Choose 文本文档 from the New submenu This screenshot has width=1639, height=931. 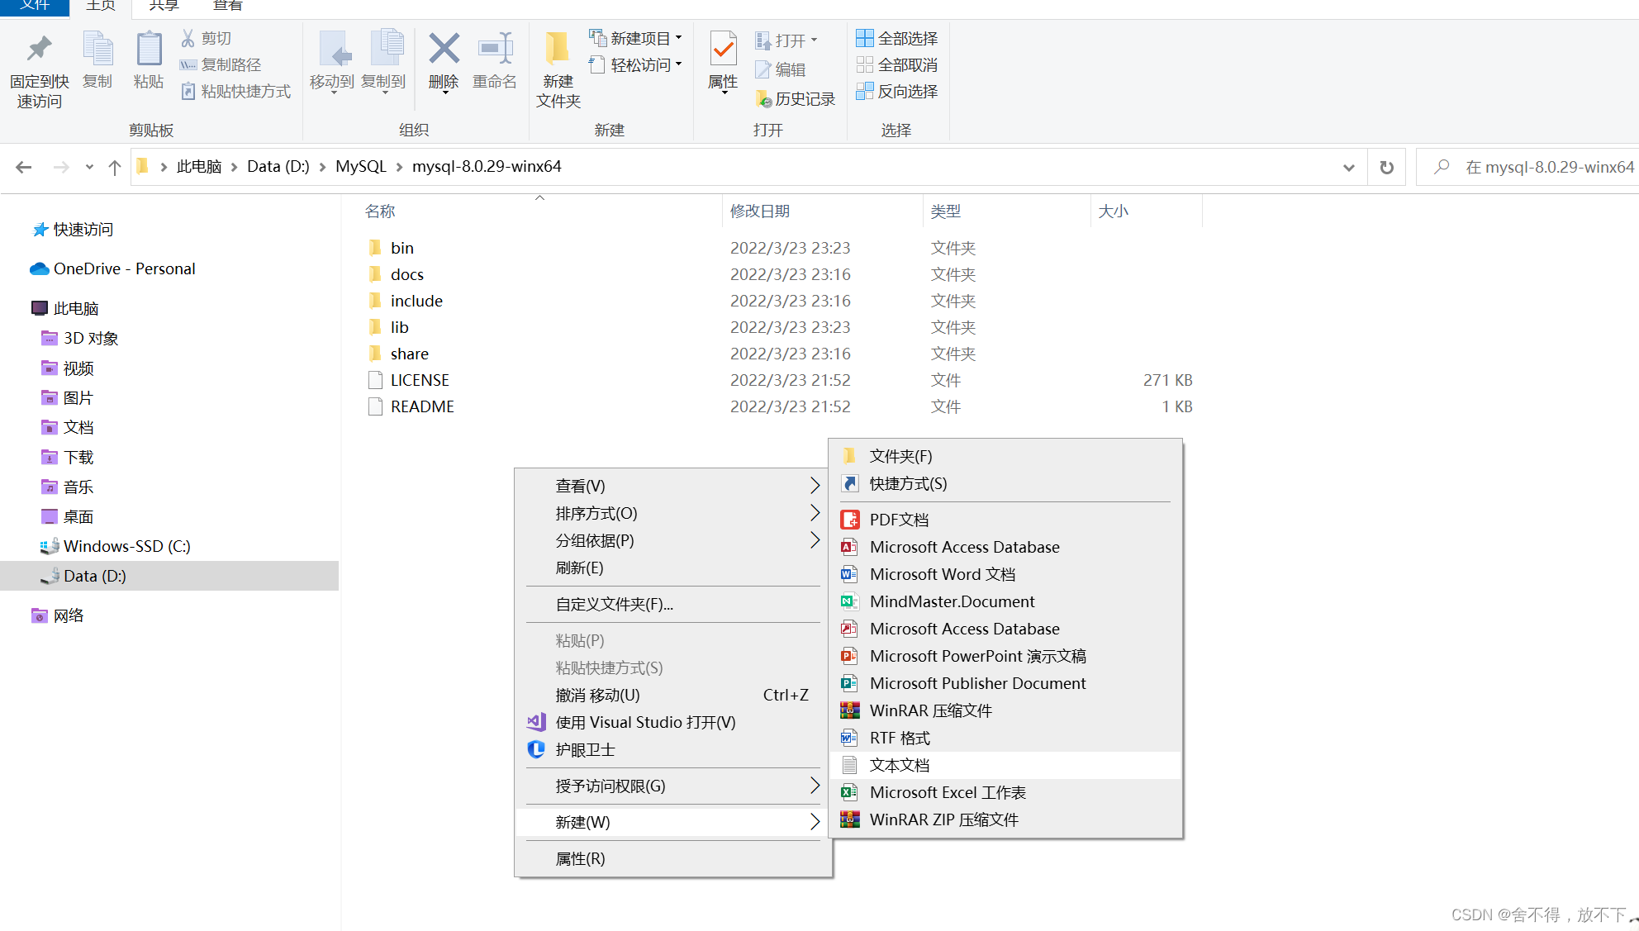[x=899, y=765]
